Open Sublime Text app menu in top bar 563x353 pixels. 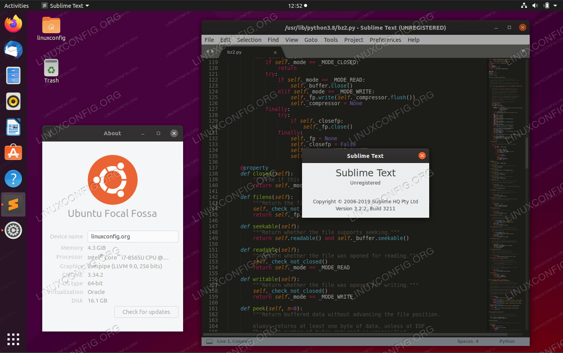pyautogui.click(x=66, y=5)
